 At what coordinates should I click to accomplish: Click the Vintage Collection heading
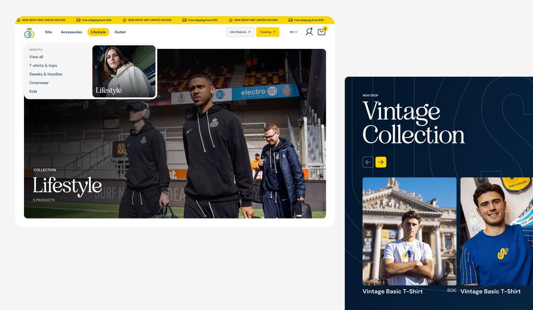click(x=413, y=123)
